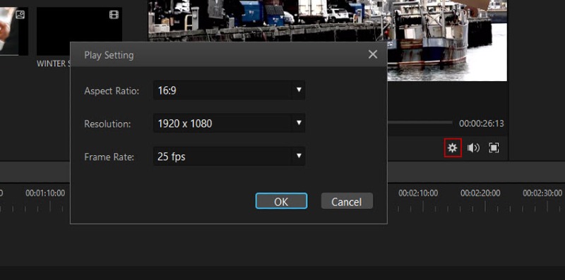Click the 00:02:20:00 timeline marker

tap(480, 193)
